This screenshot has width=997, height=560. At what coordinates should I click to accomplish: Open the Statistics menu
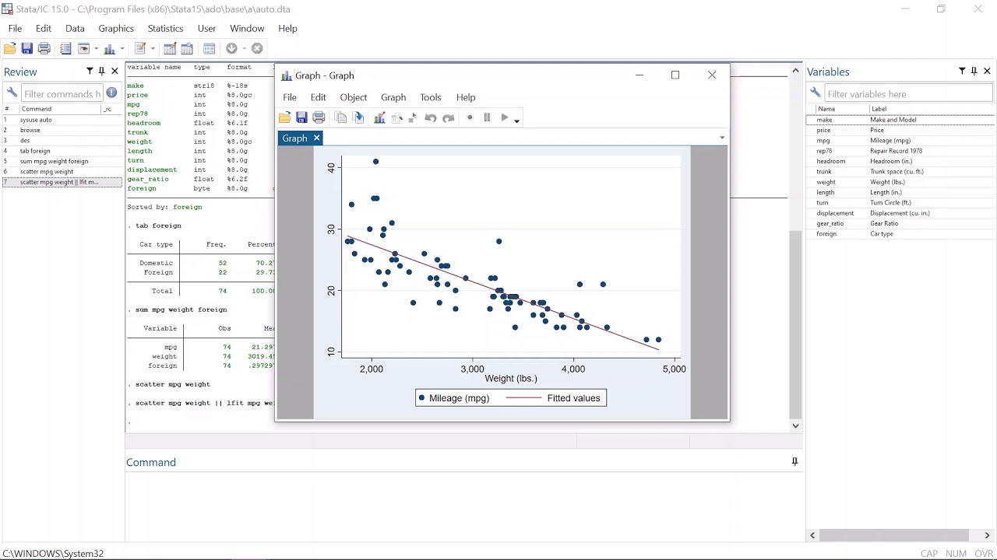click(165, 28)
